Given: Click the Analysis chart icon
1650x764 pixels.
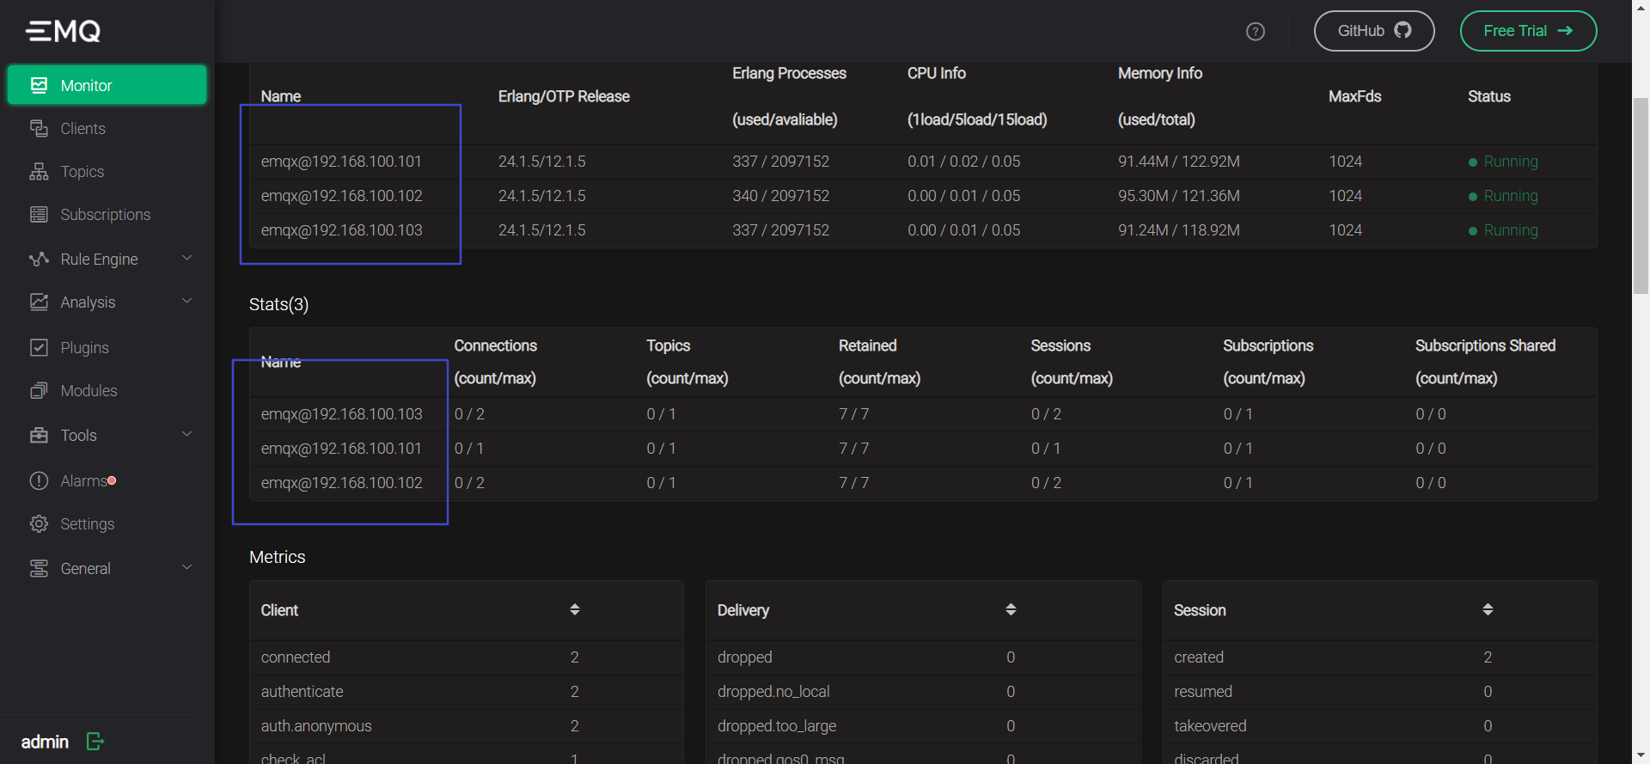Looking at the screenshot, I should coord(39,302).
